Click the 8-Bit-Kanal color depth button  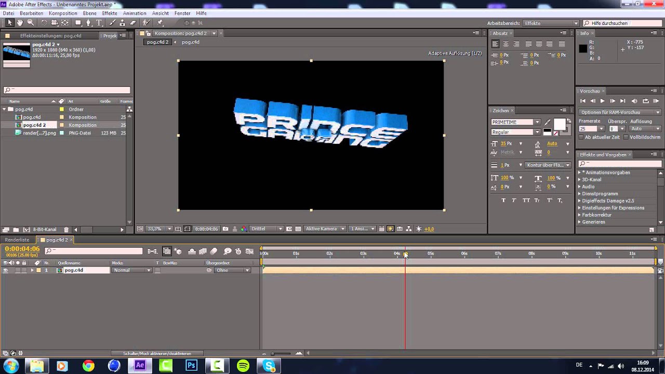click(x=45, y=230)
